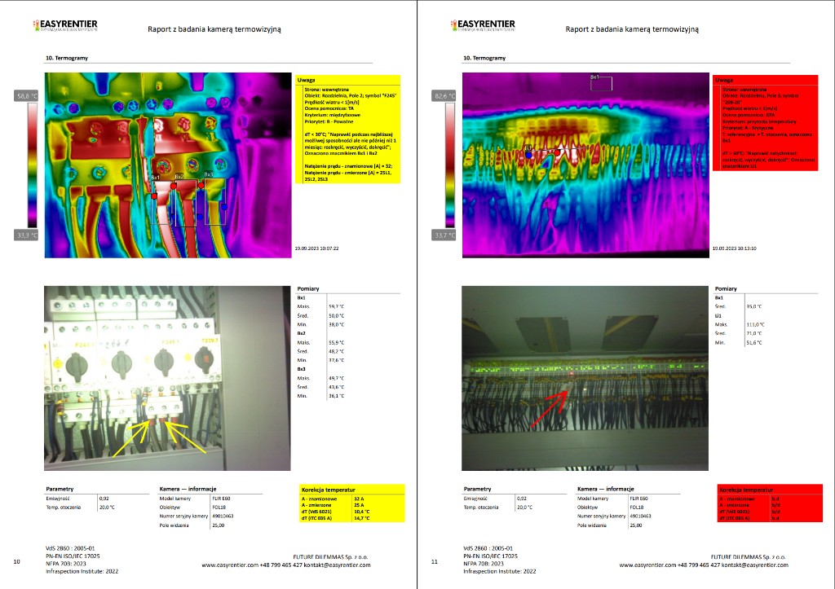Screen dimensions: 835x589
Task: Click the EASYRENTIER logo on page 10
Action: click(x=65, y=25)
